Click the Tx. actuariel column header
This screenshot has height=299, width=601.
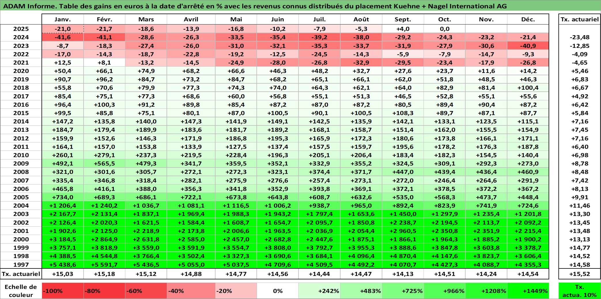click(580, 19)
